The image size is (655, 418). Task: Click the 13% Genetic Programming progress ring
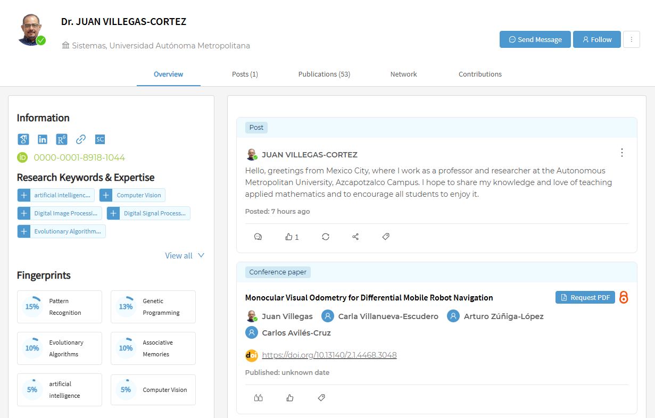point(126,307)
